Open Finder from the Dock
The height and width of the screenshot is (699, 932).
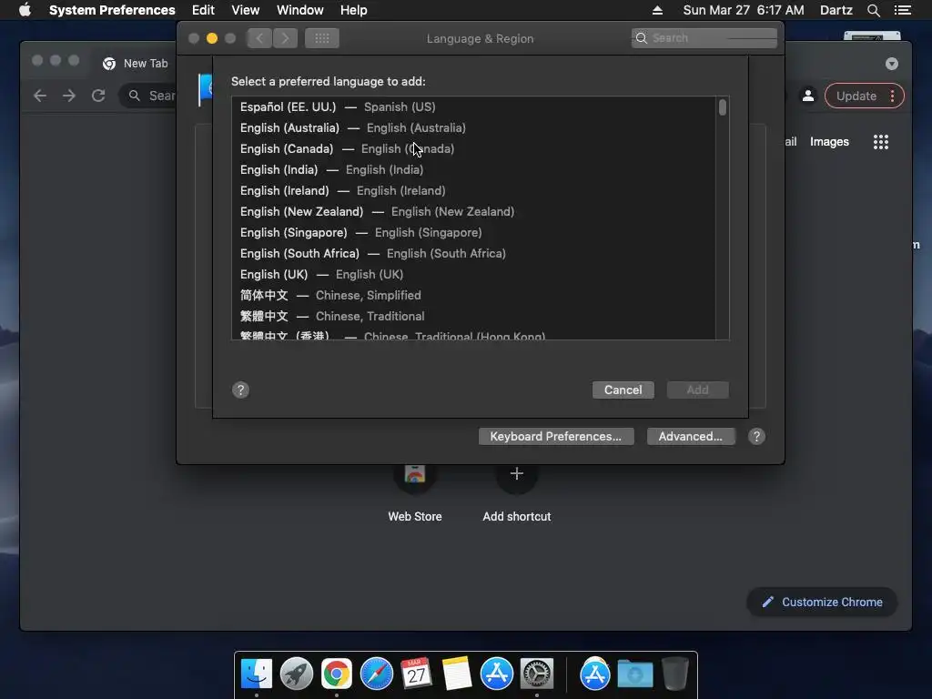[x=257, y=674]
